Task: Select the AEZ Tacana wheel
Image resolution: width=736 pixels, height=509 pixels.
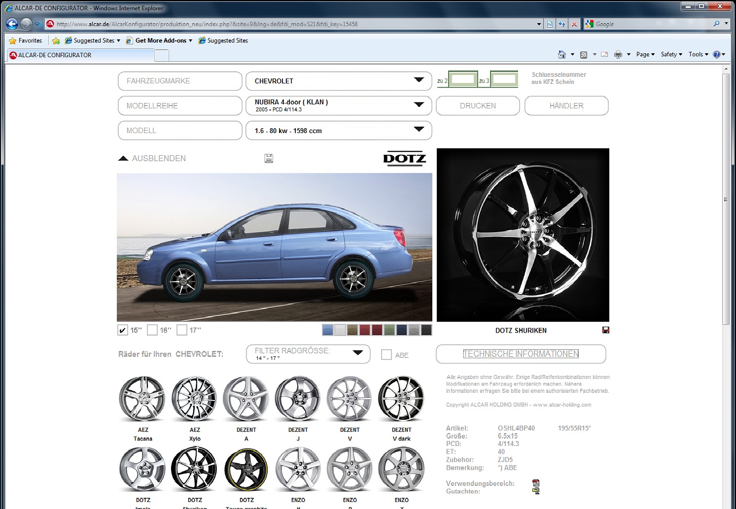Action: (x=143, y=399)
